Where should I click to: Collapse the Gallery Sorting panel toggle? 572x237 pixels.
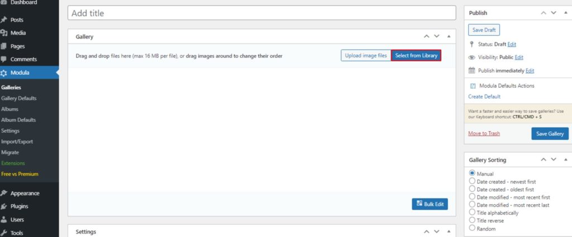pos(565,160)
